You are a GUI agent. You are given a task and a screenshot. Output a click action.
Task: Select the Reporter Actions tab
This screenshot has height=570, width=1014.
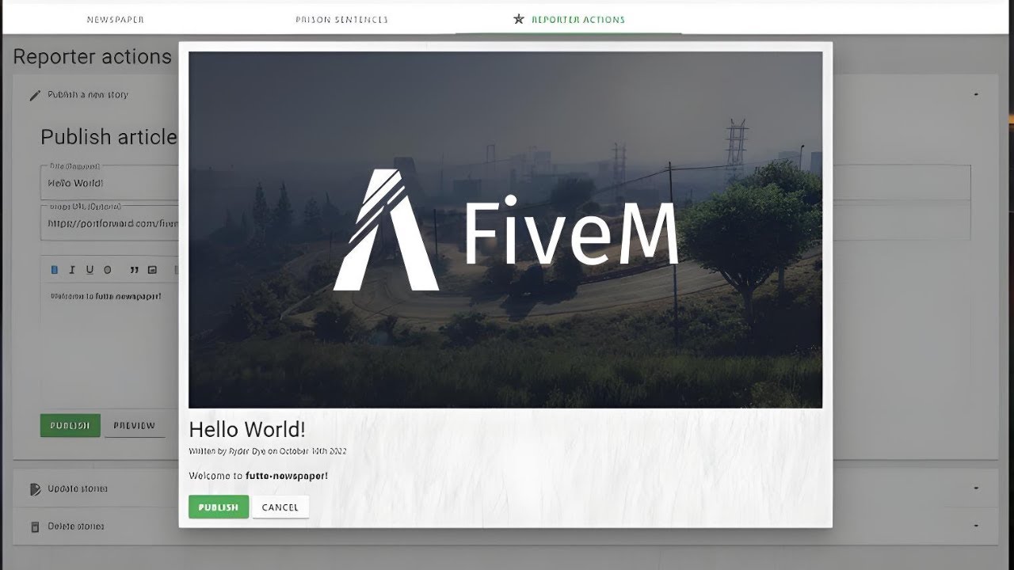569,19
